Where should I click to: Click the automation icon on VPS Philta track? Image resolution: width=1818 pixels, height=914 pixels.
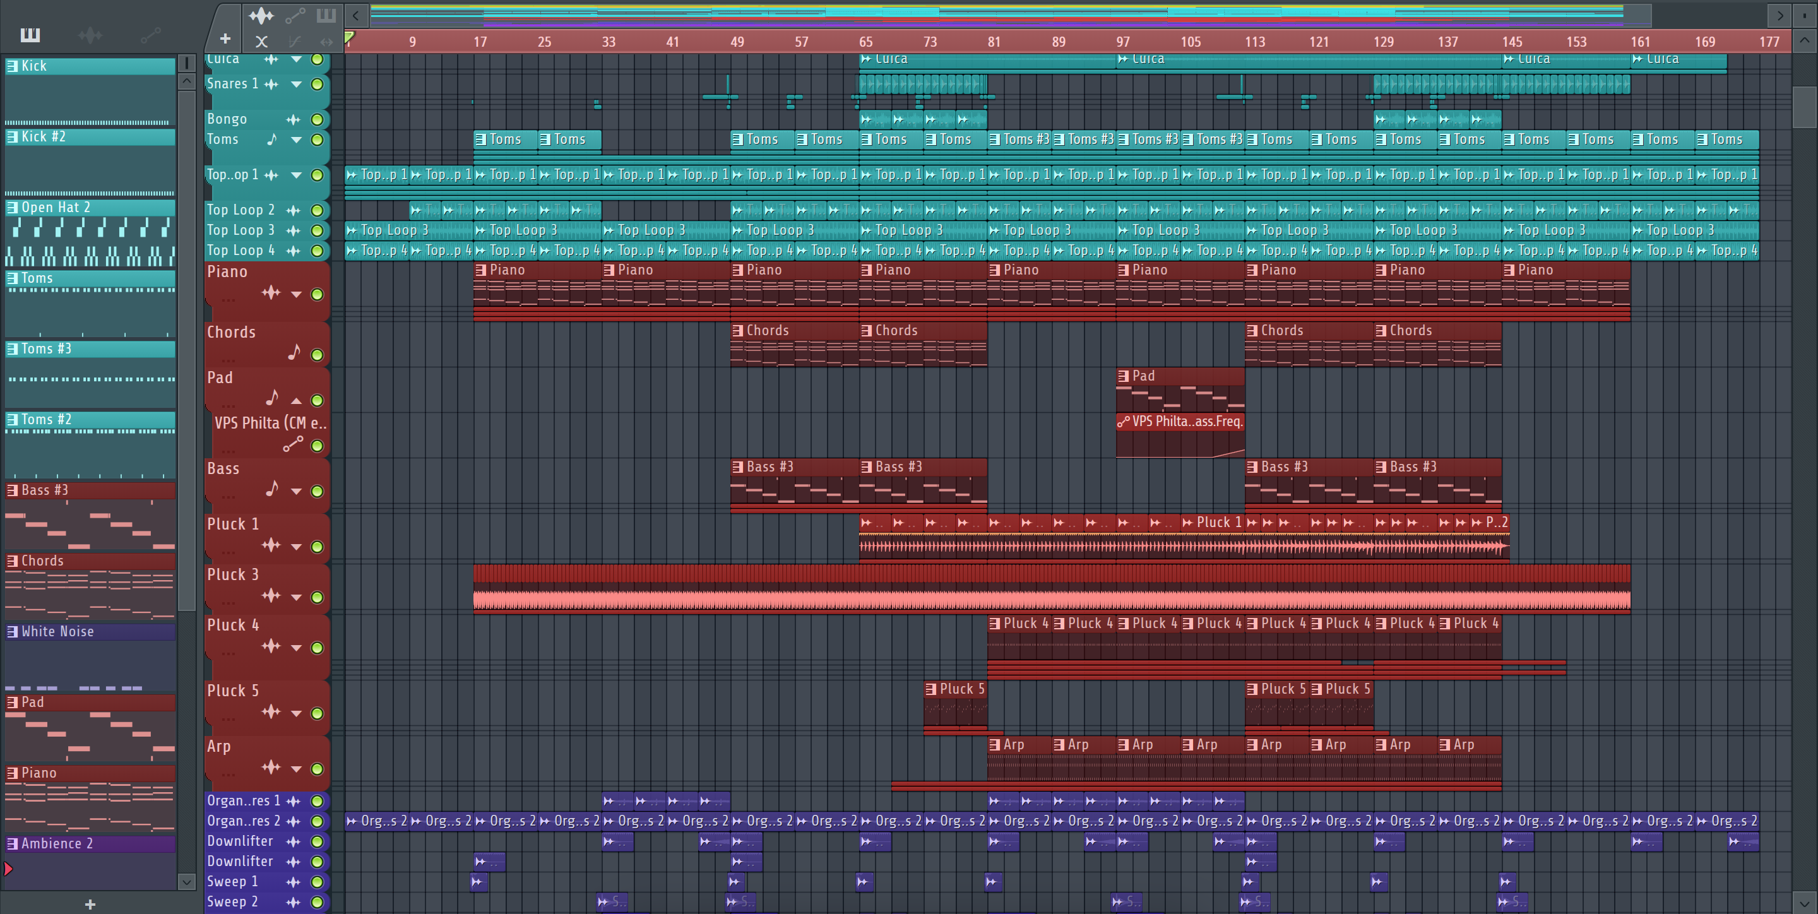tap(293, 444)
